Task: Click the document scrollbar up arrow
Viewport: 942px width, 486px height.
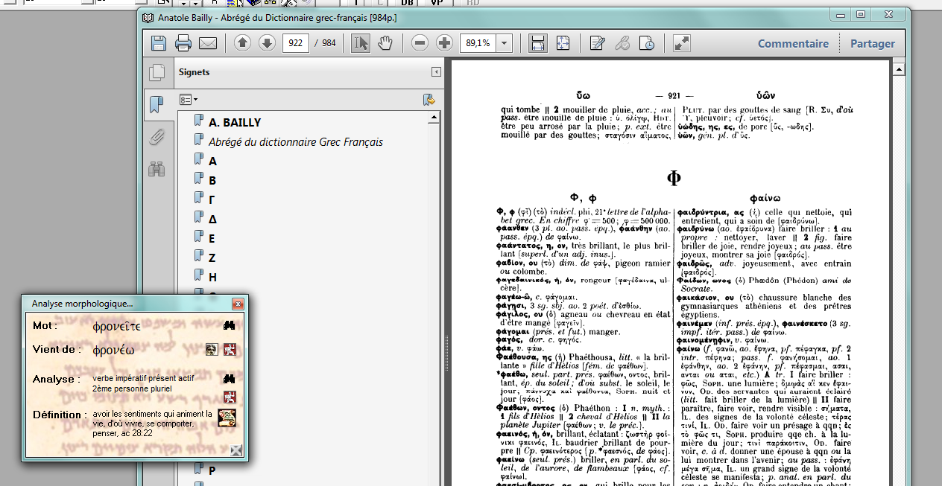Action: (898, 68)
